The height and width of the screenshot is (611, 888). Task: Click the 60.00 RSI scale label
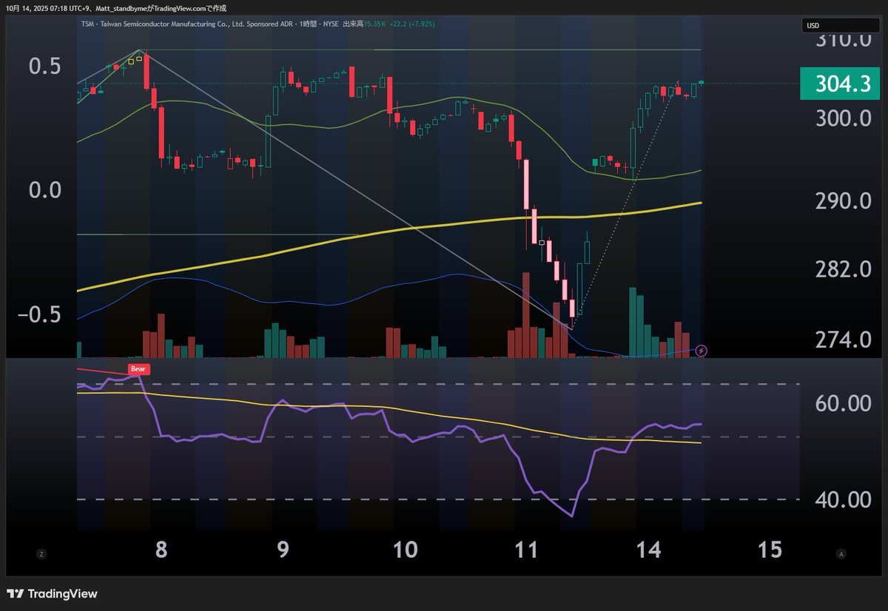(x=844, y=403)
